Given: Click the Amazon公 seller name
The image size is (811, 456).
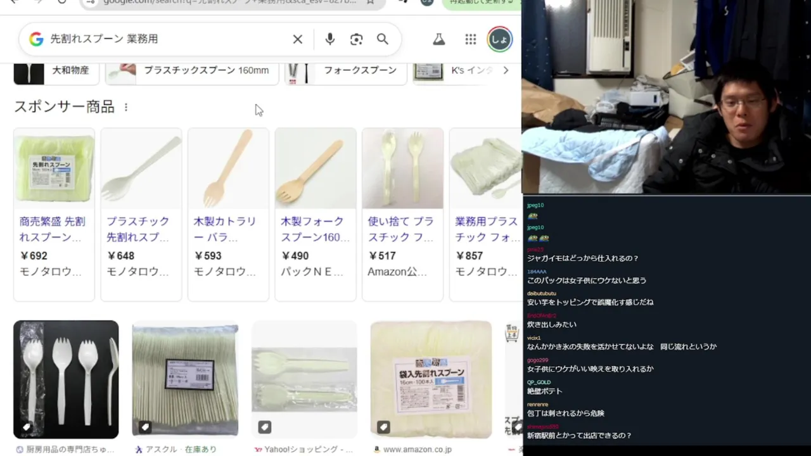Looking at the screenshot, I should [397, 272].
